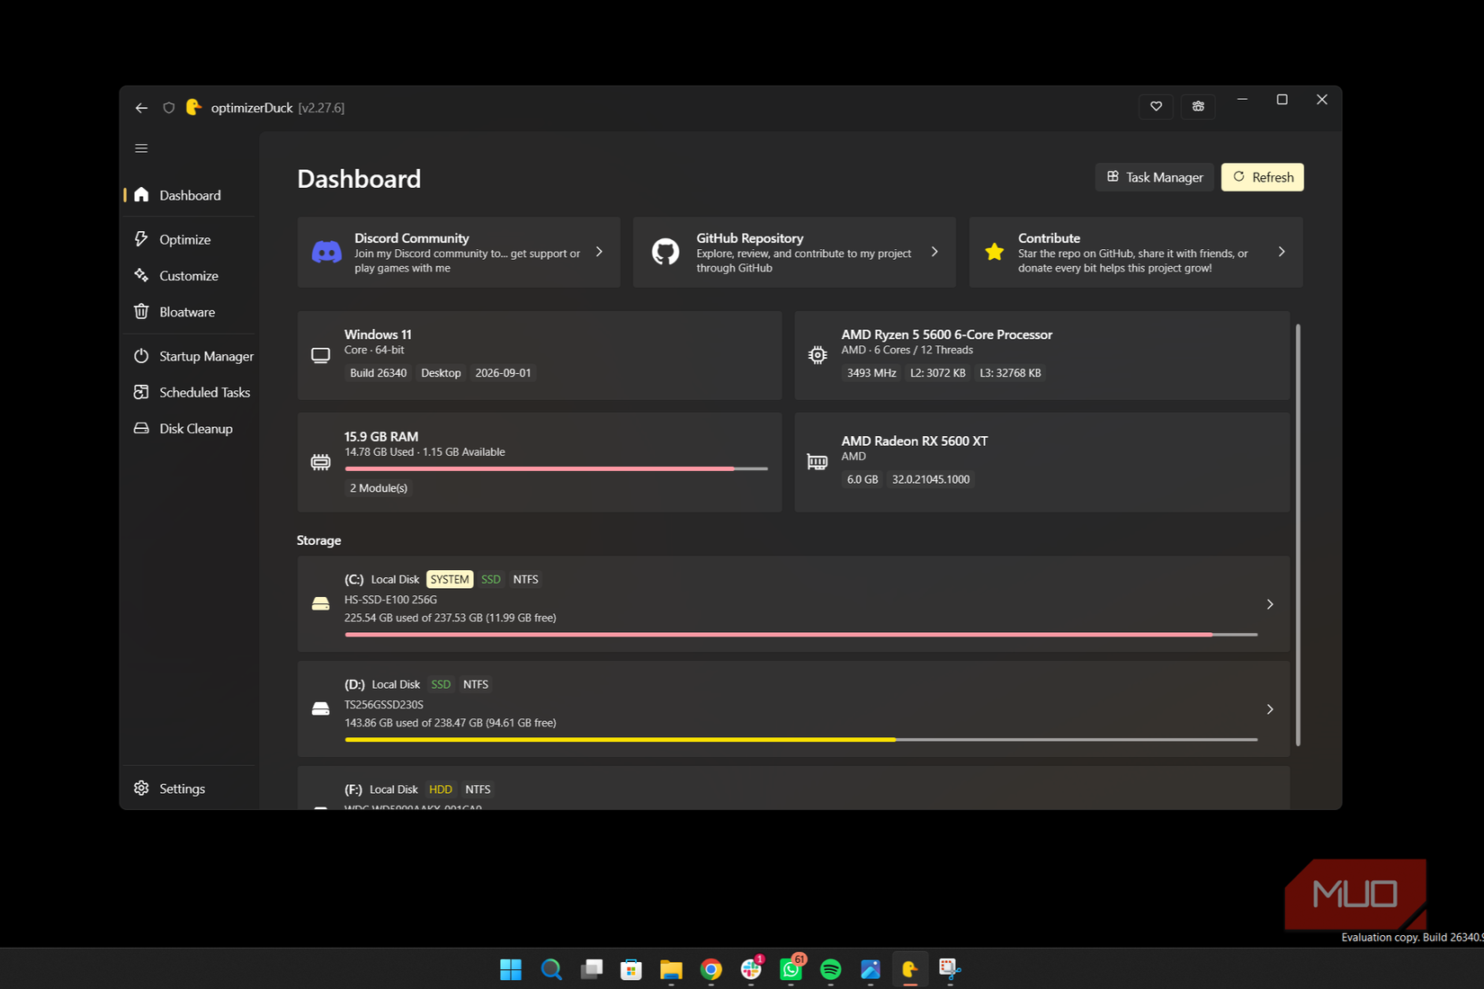1484x989 pixels.
Task: Open WhatsApp from taskbar
Action: [791, 969]
